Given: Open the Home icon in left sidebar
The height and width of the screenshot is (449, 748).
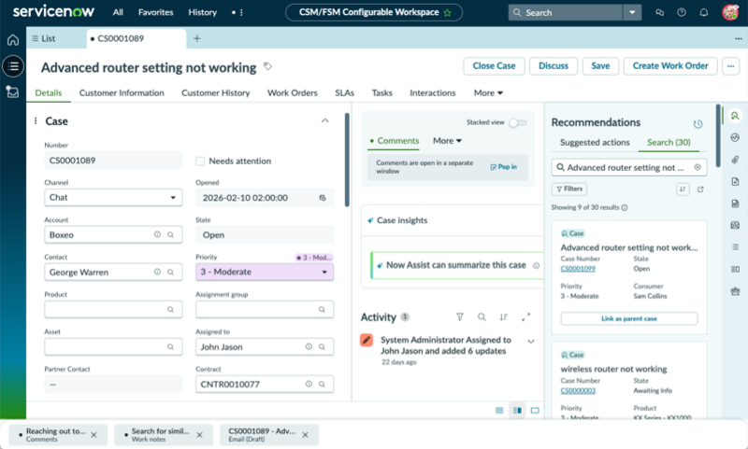Looking at the screenshot, I should pos(13,40).
